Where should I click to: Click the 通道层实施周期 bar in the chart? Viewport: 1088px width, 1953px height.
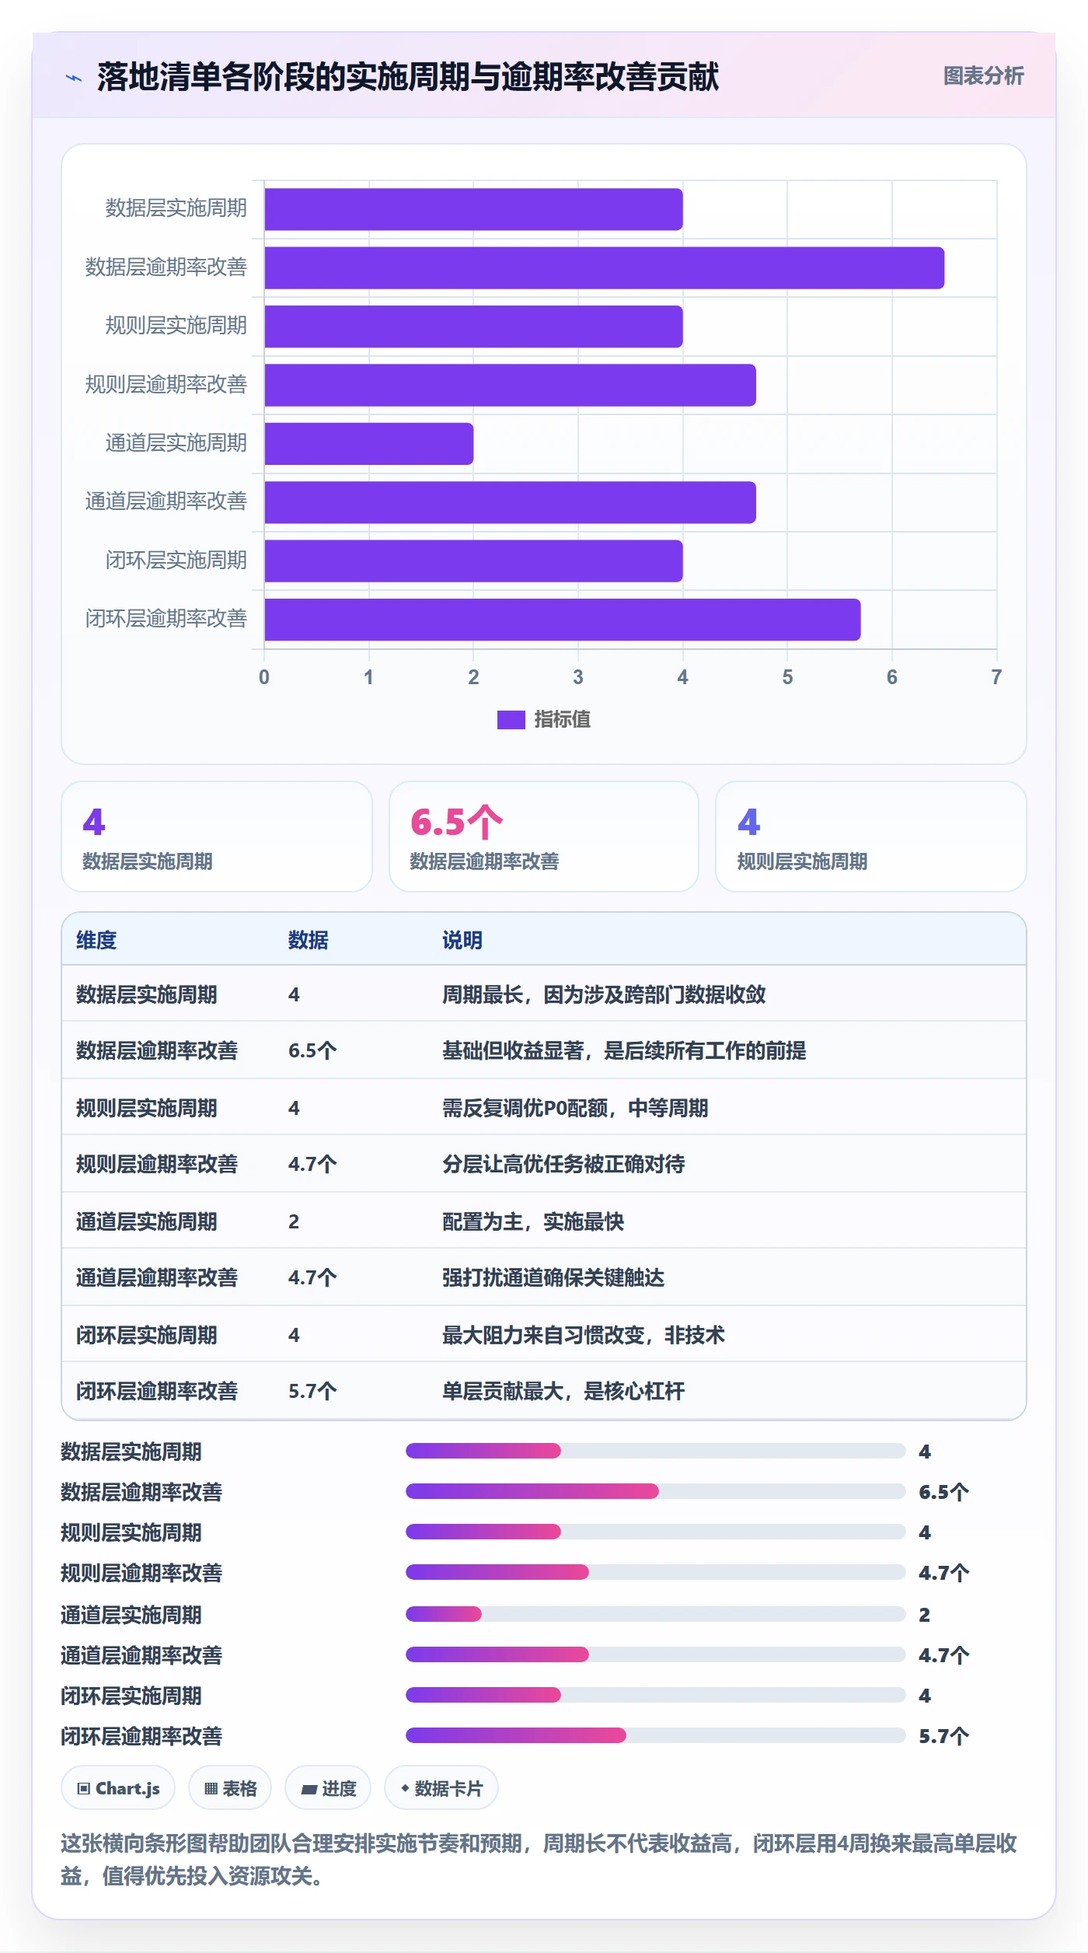click(x=369, y=444)
